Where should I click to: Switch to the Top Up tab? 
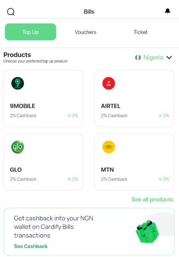point(31,32)
